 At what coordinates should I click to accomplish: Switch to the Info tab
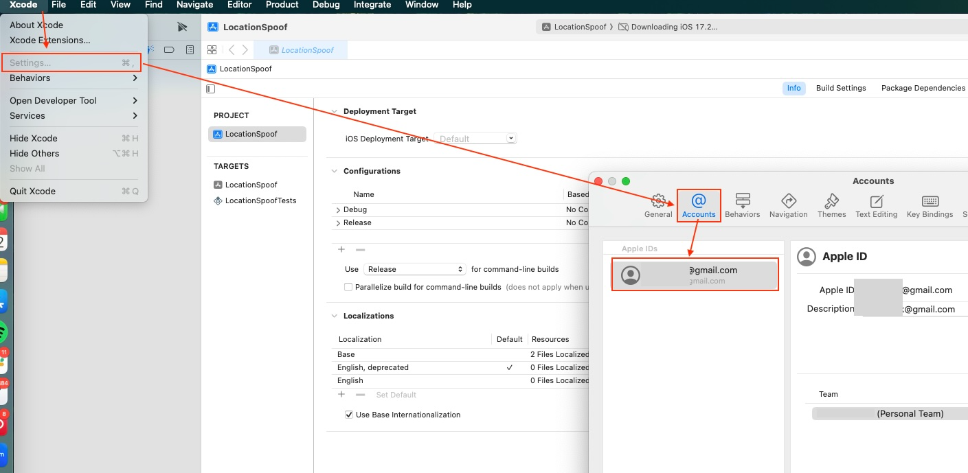[793, 88]
